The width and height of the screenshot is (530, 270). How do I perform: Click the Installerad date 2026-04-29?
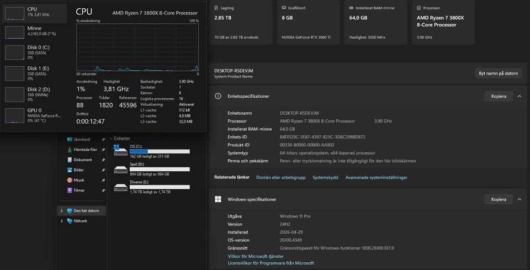coord(293,232)
